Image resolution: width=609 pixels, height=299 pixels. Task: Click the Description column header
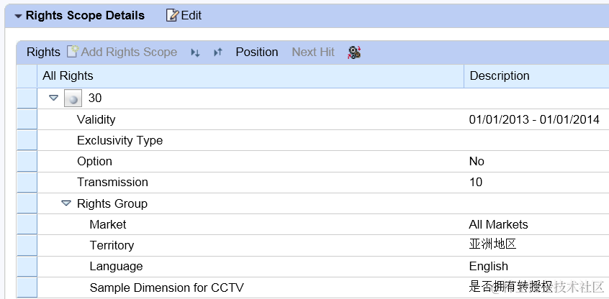500,75
